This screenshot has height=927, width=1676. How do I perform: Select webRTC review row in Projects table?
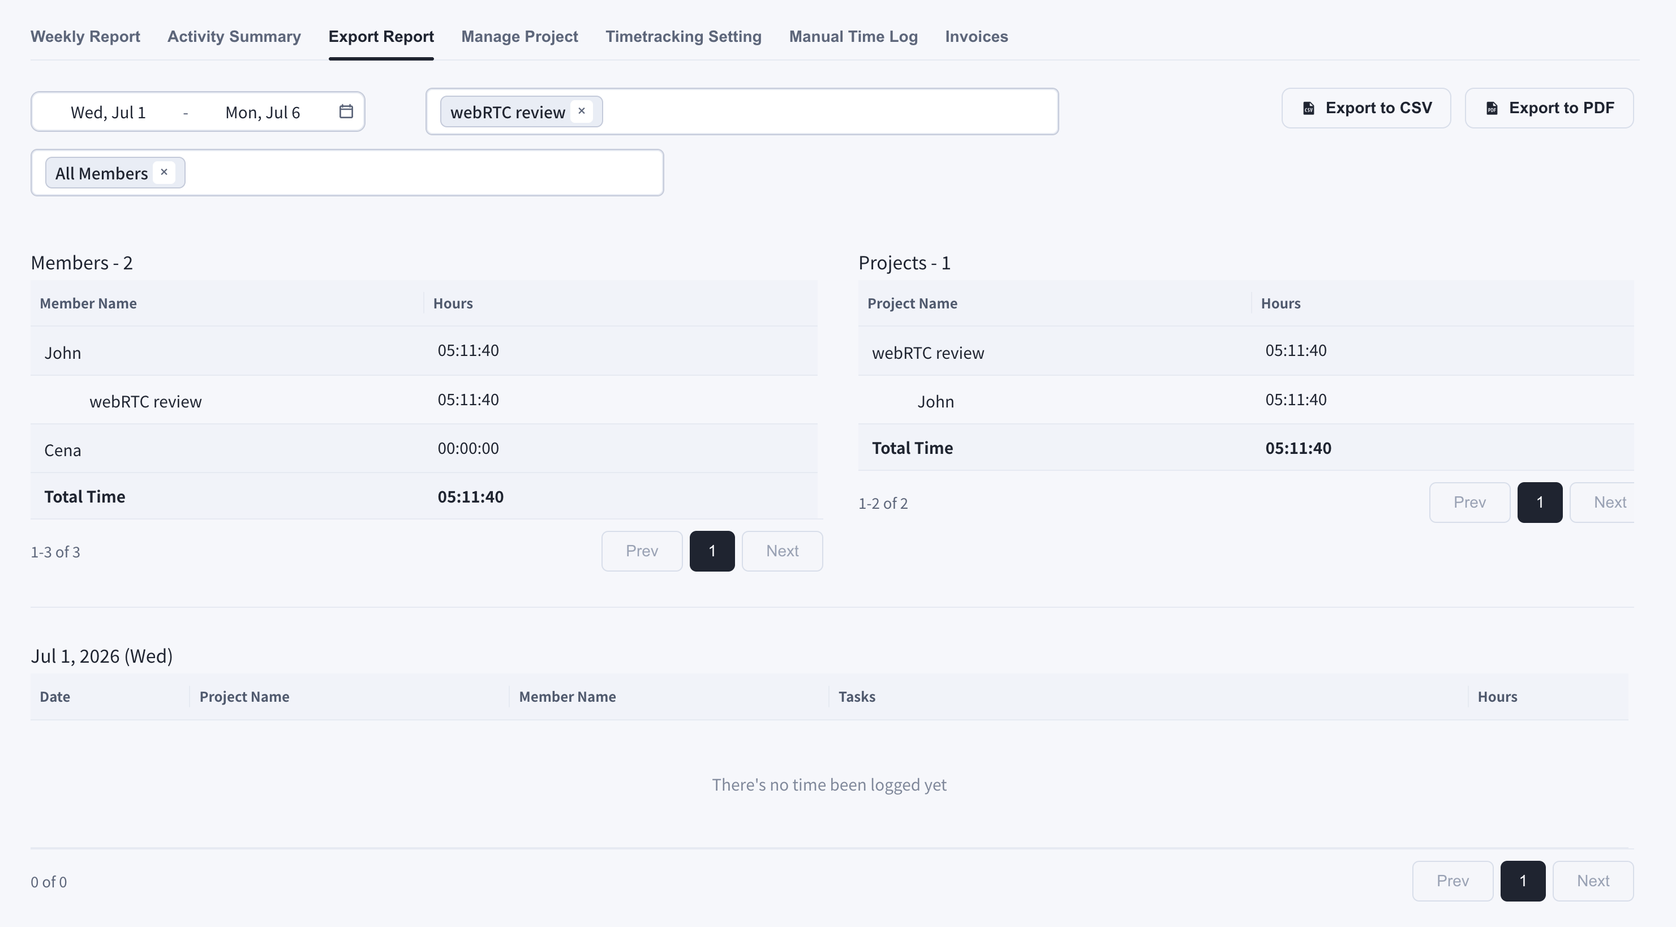coord(1246,351)
